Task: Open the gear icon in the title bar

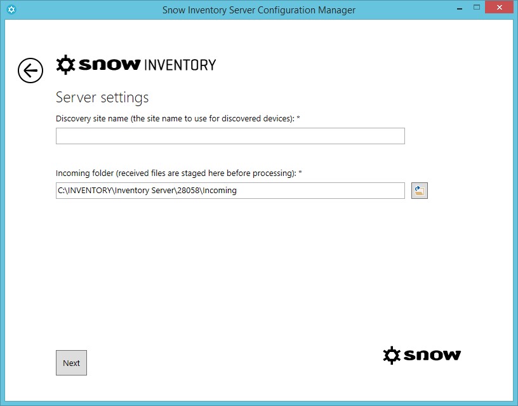Action: tap(11, 10)
